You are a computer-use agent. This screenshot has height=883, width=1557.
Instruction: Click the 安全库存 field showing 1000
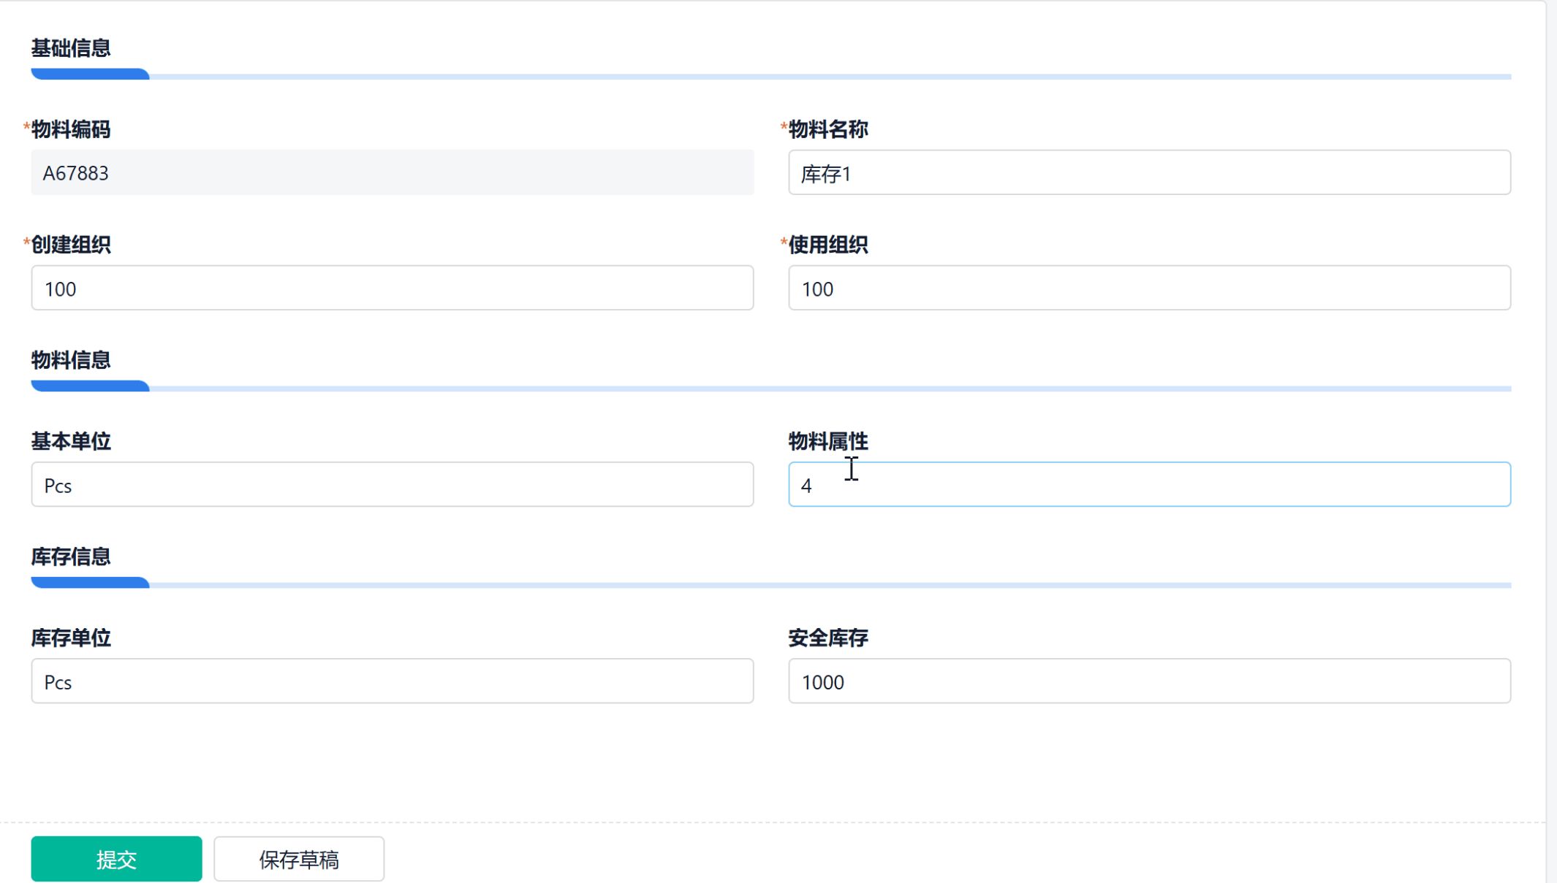point(1149,681)
